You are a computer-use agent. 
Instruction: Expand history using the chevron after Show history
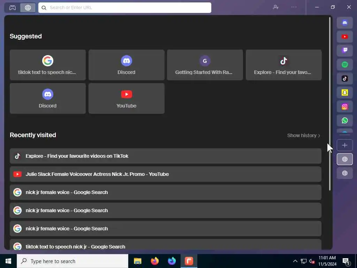319,136
